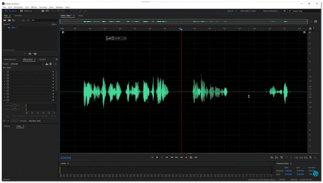Save the effects rack preset icon

47,64
